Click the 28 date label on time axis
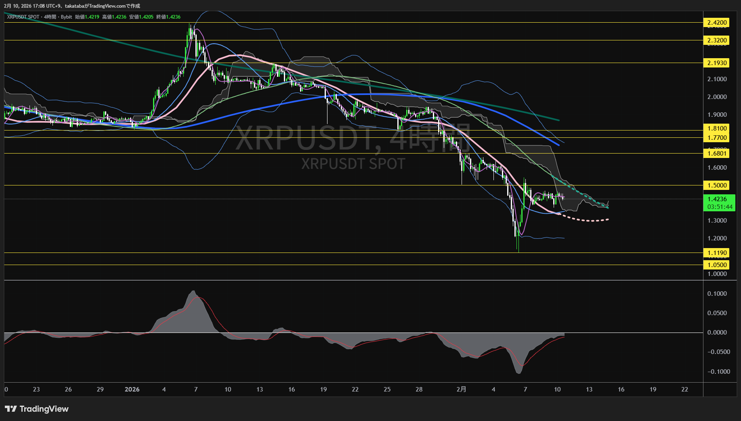 point(419,389)
